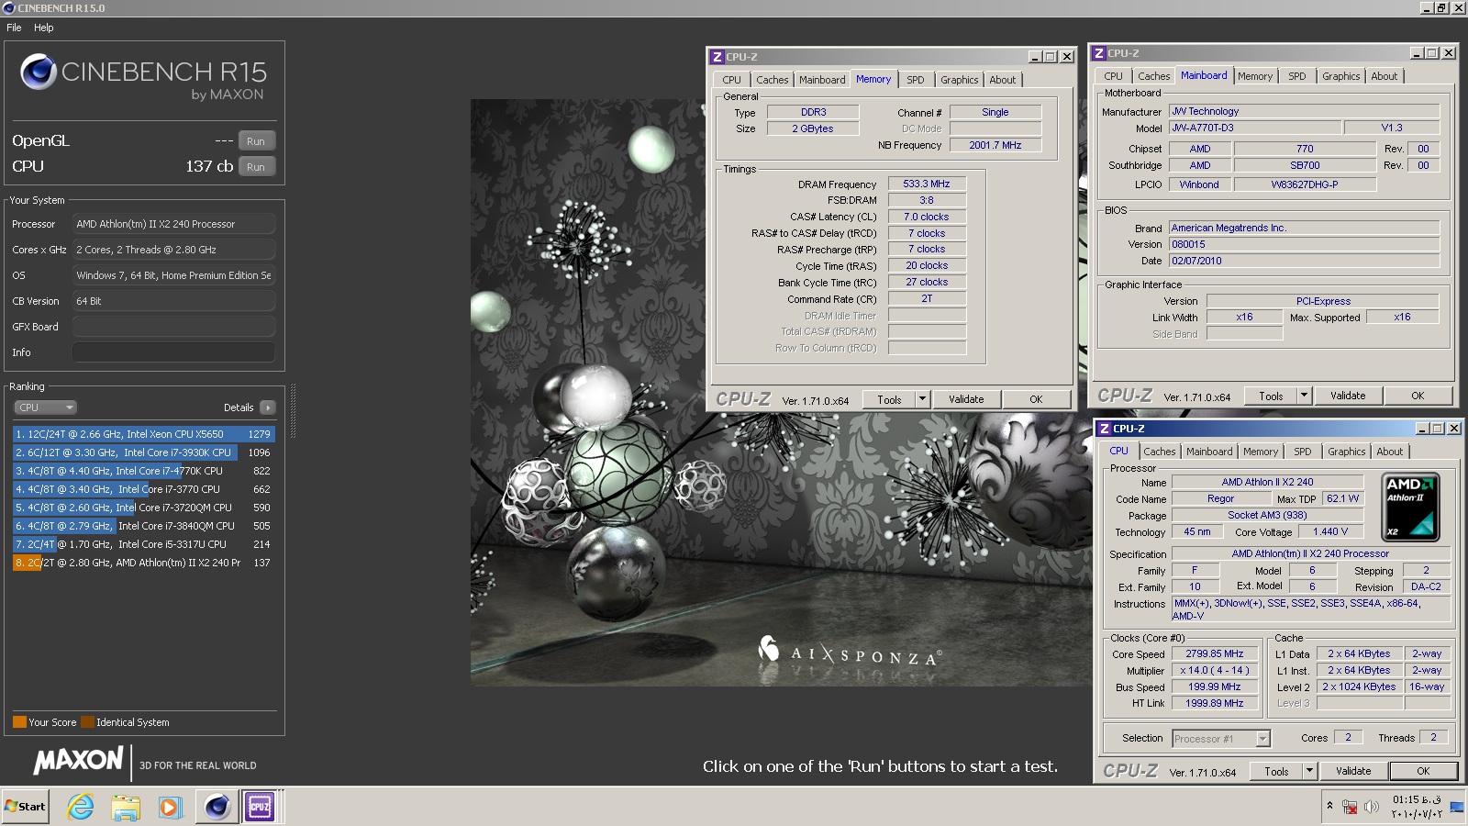The width and height of the screenshot is (1468, 826).
Task: Switch to Graphics tab in bottom CPU-Z window
Action: pos(1347,452)
